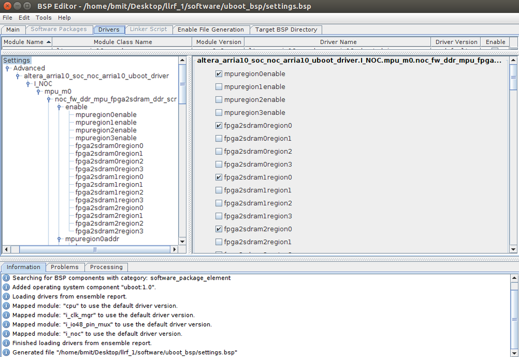Check fpga2sdram0region1 checkbox
Screen dimensions: 519x357
point(219,139)
